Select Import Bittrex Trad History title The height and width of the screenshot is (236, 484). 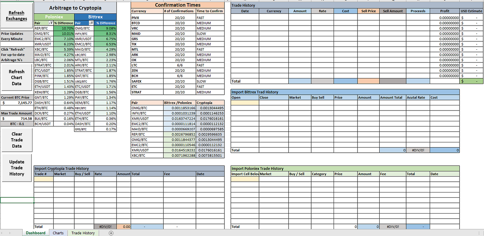[x=345, y=92]
